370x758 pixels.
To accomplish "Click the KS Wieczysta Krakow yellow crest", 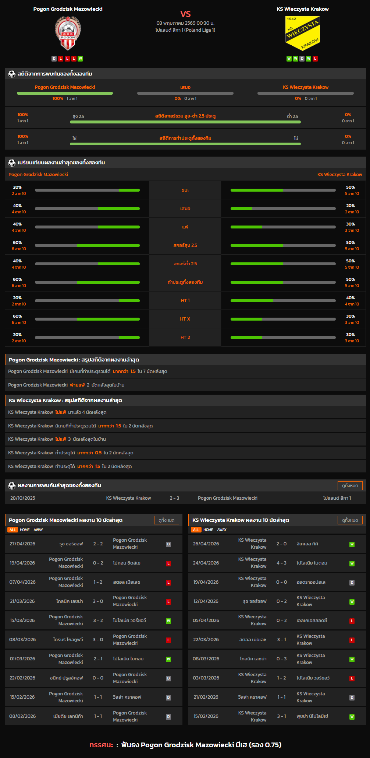I will click(303, 33).
